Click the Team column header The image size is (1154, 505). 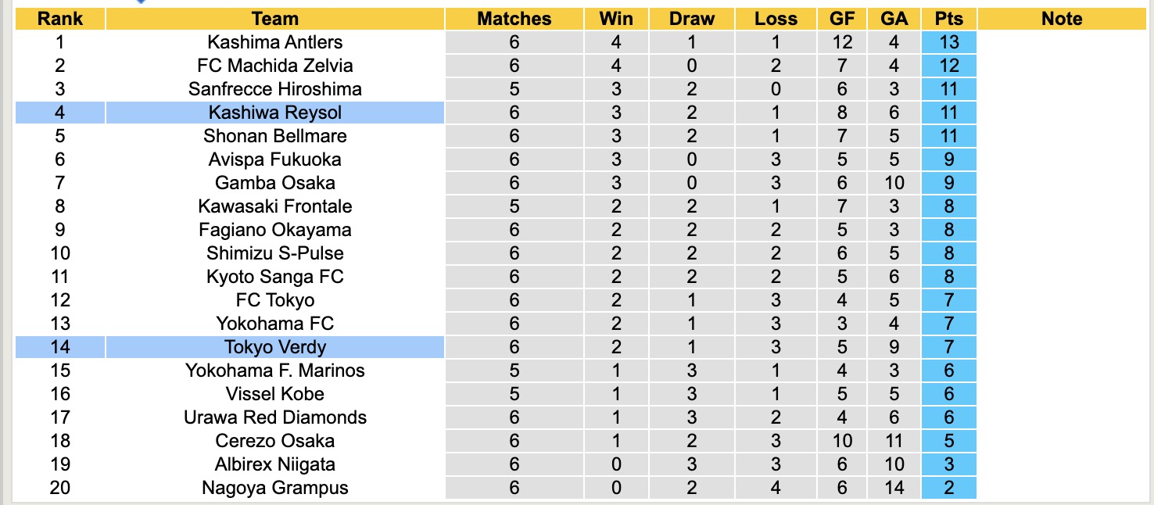(x=275, y=19)
